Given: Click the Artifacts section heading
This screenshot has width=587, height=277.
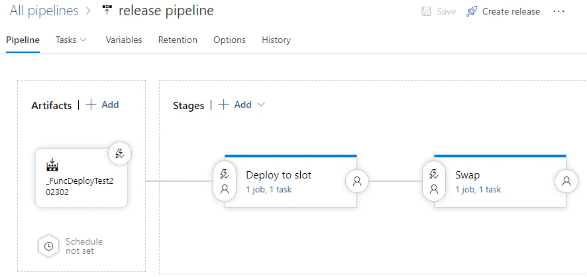Looking at the screenshot, I should point(51,105).
